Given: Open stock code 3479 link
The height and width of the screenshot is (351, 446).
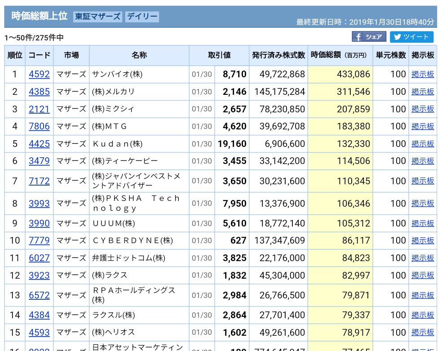Looking at the screenshot, I should click(x=39, y=161).
